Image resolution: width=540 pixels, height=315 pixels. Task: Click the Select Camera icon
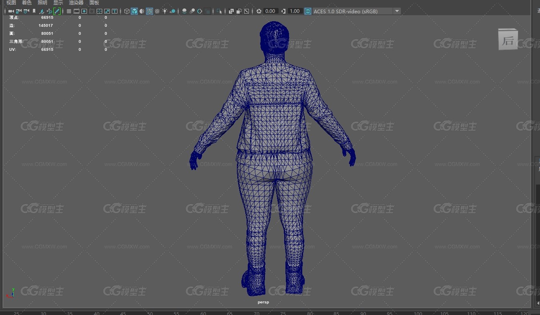tap(10, 11)
